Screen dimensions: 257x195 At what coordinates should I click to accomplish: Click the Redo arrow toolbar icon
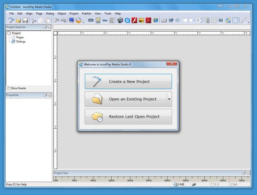[x=63, y=20]
